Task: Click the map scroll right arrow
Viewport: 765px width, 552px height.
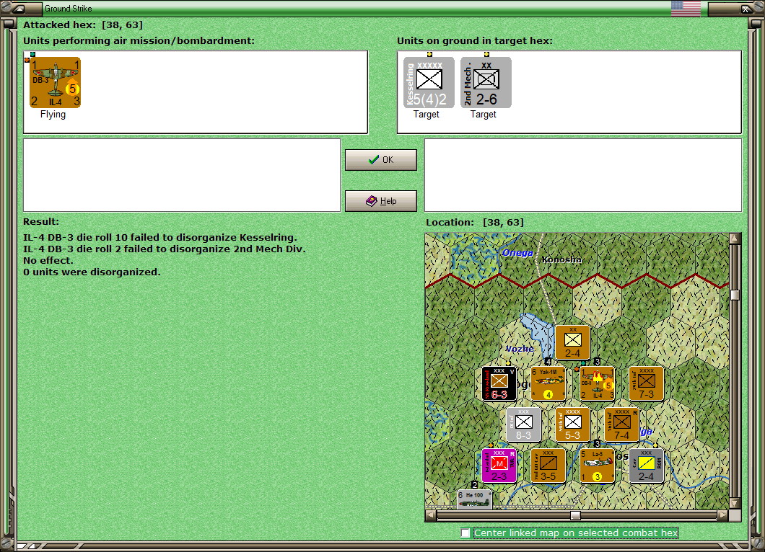Action: click(x=722, y=515)
